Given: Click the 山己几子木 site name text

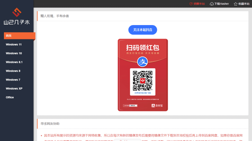Looking at the screenshot, I should (17, 22).
